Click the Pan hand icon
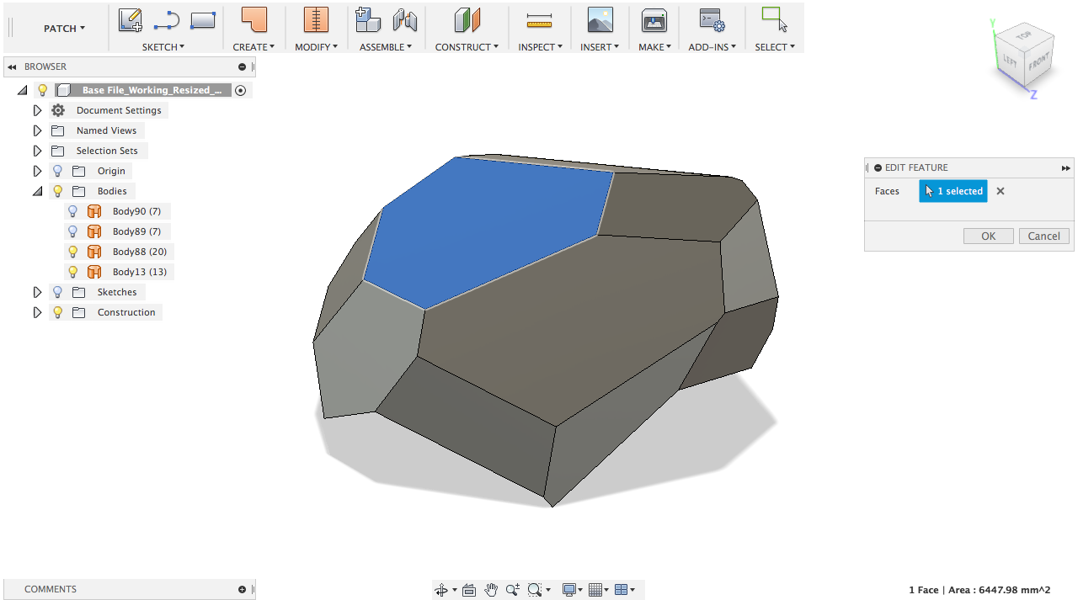This screenshot has width=1078, height=600. [x=491, y=590]
